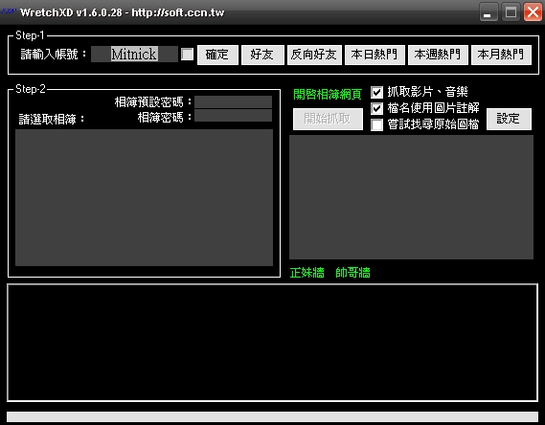Close the WretchXD window
Image resolution: width=545 pixels, height=425 pixels.
click(533, 12)
